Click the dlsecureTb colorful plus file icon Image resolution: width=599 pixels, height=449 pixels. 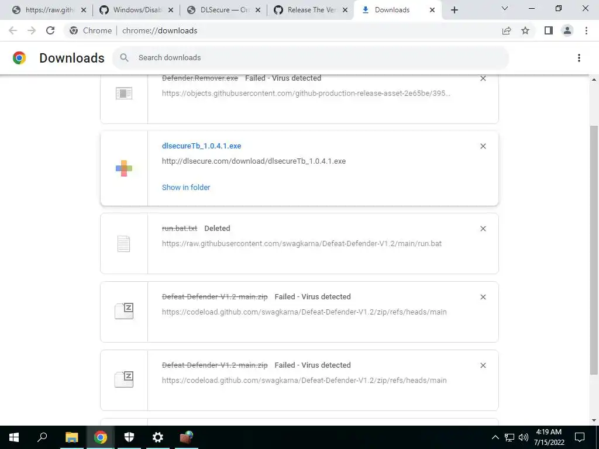[124, 168]
